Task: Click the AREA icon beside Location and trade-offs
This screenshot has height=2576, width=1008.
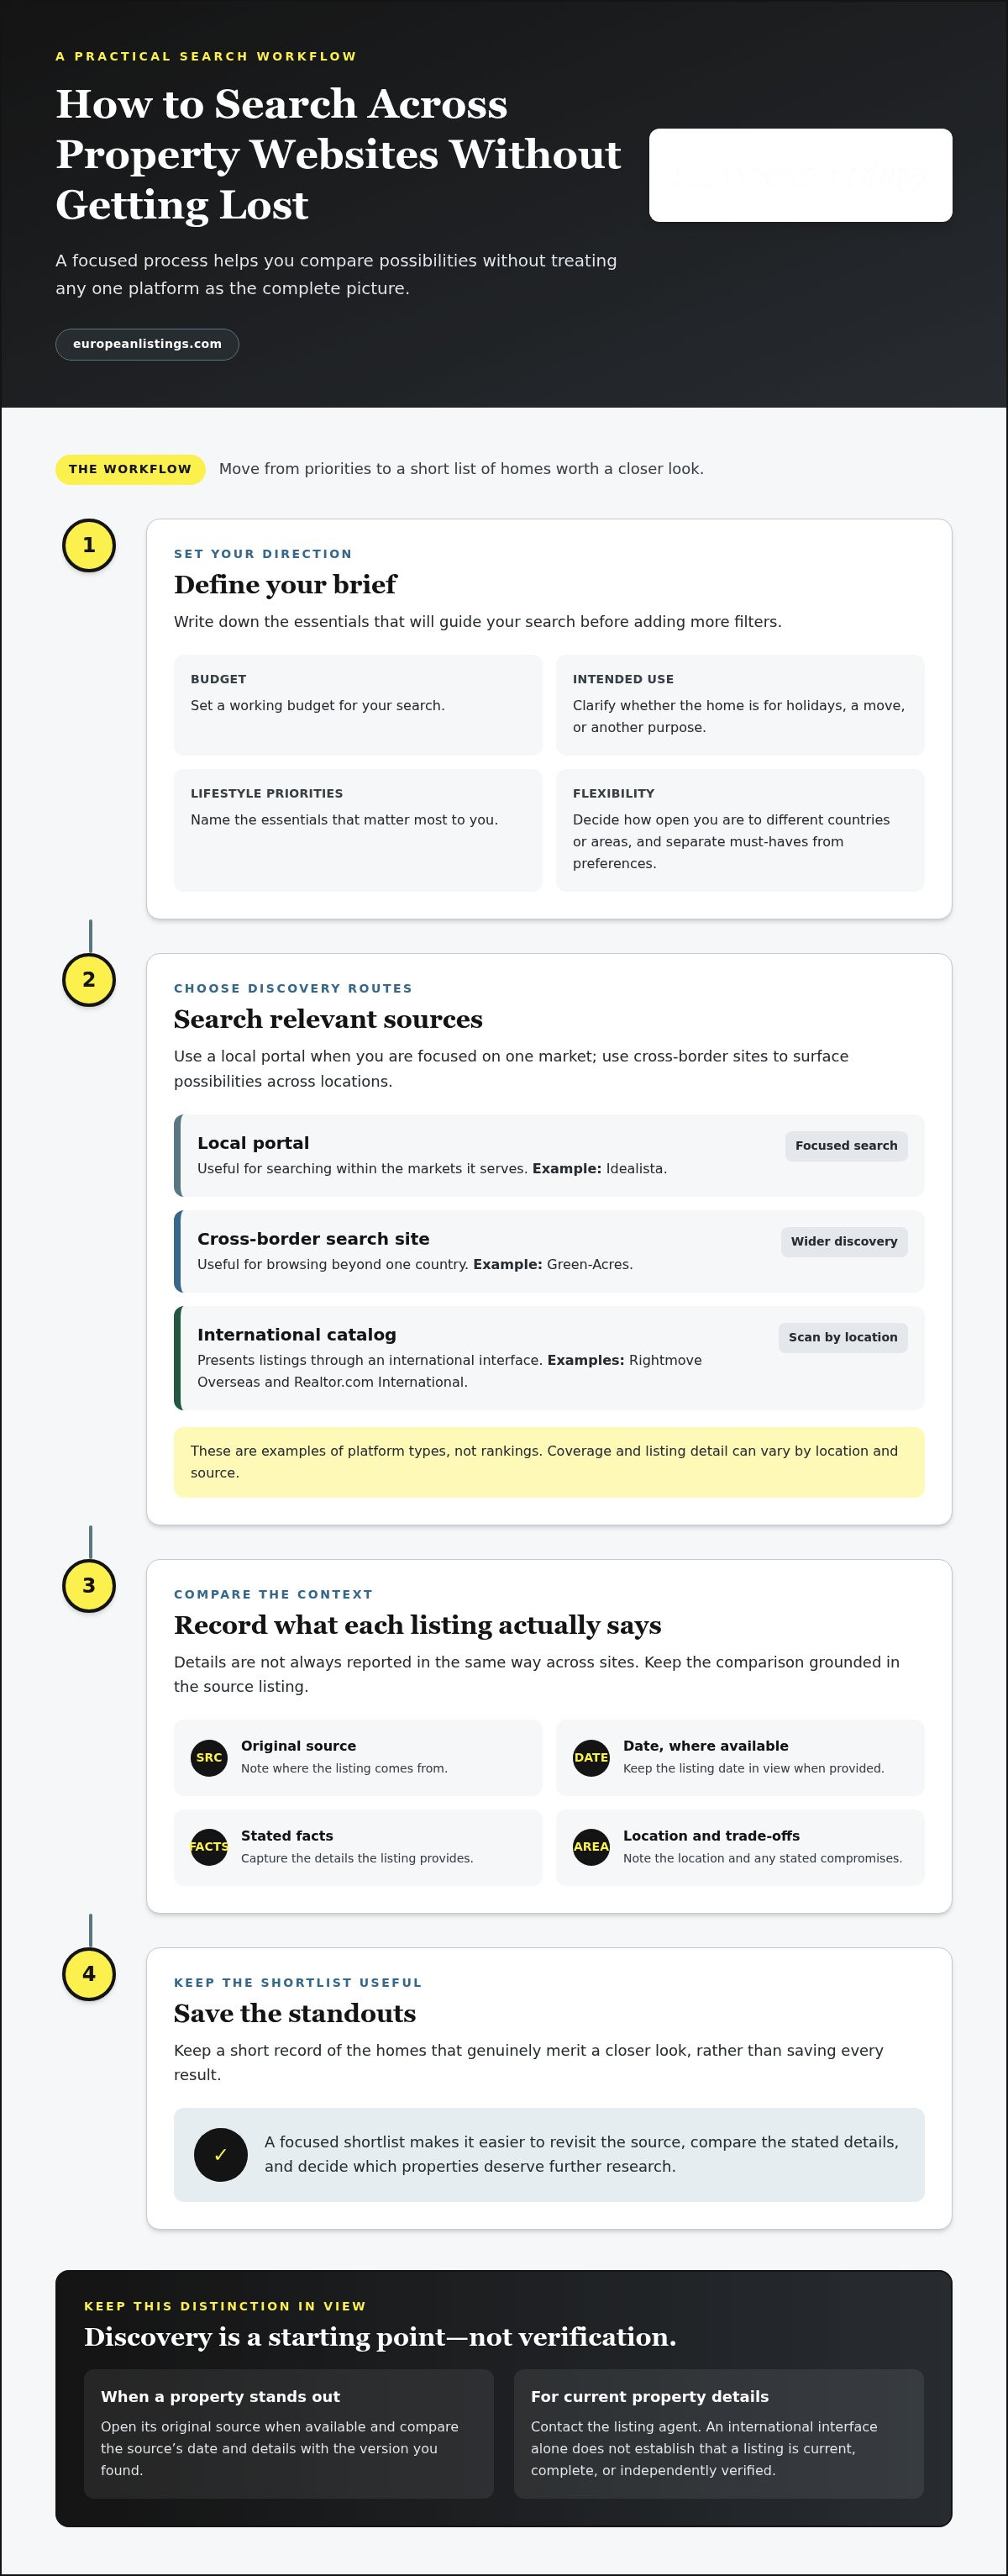Action: [x=591, y=1846]
